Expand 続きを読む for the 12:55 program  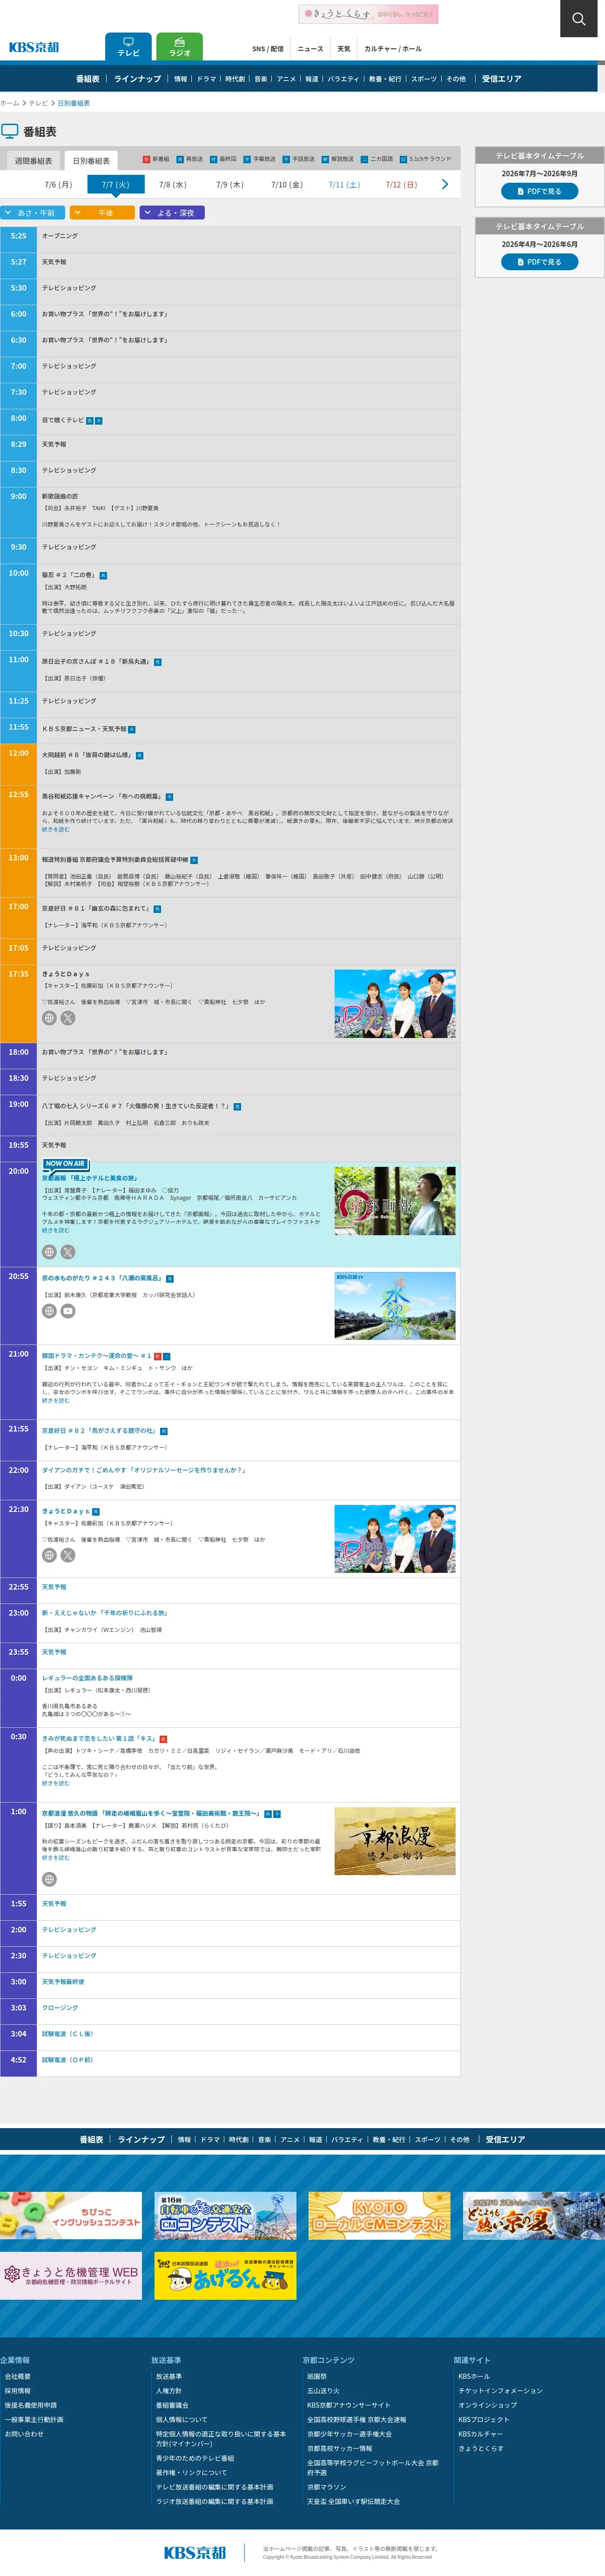(56, 829)
